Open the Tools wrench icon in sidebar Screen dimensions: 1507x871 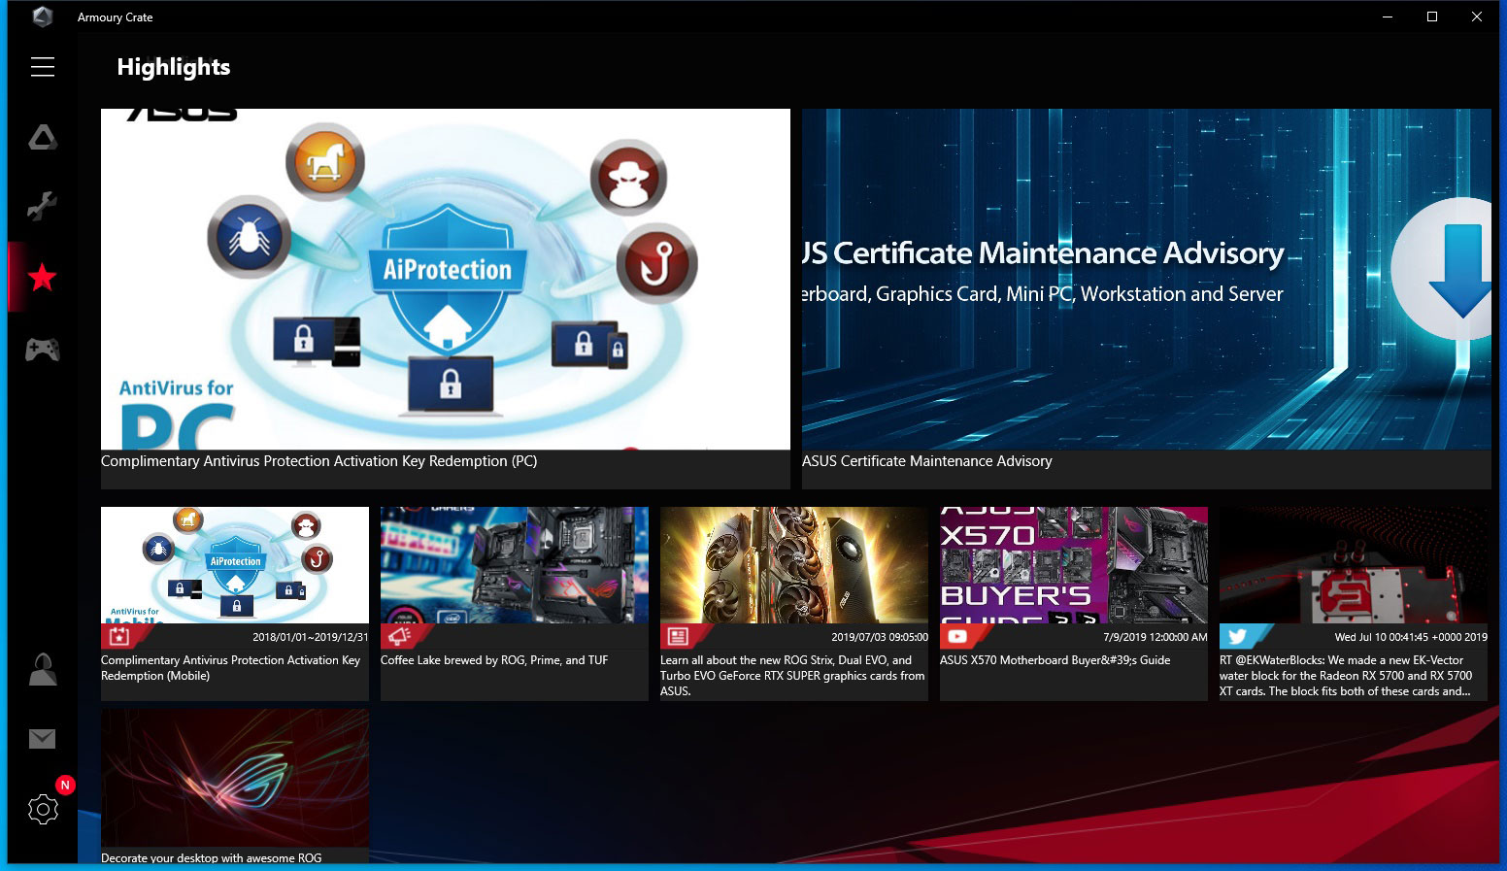click(x=42, y=206)
